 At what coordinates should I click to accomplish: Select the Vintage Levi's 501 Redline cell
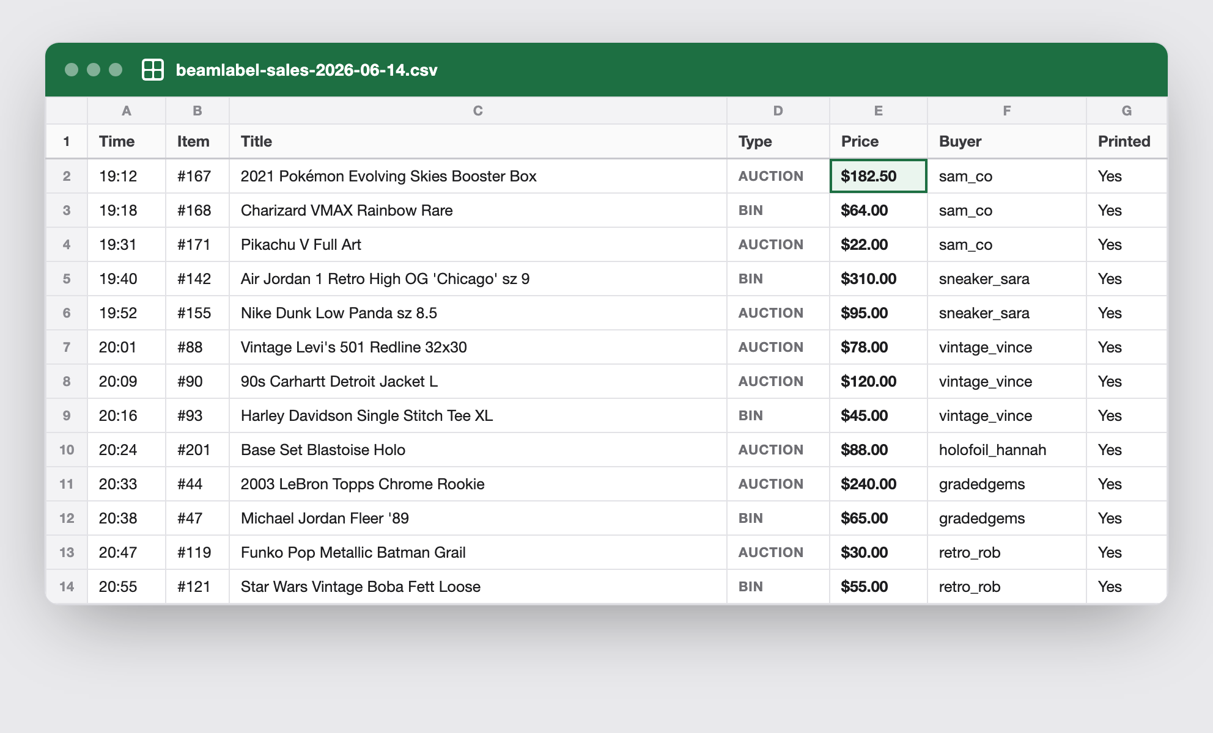(478, 347)
